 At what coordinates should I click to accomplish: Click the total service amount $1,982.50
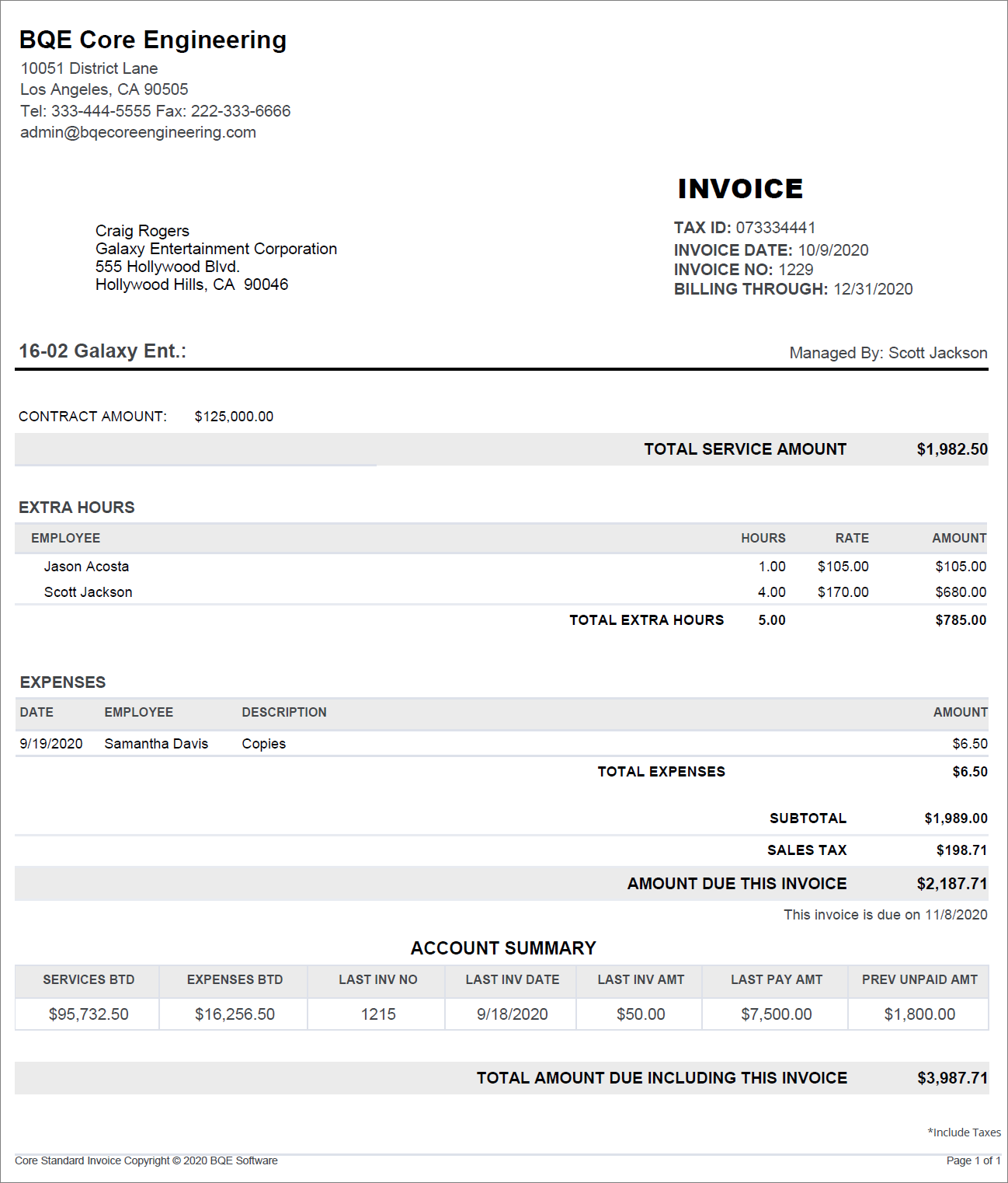[x=952, y=449]
